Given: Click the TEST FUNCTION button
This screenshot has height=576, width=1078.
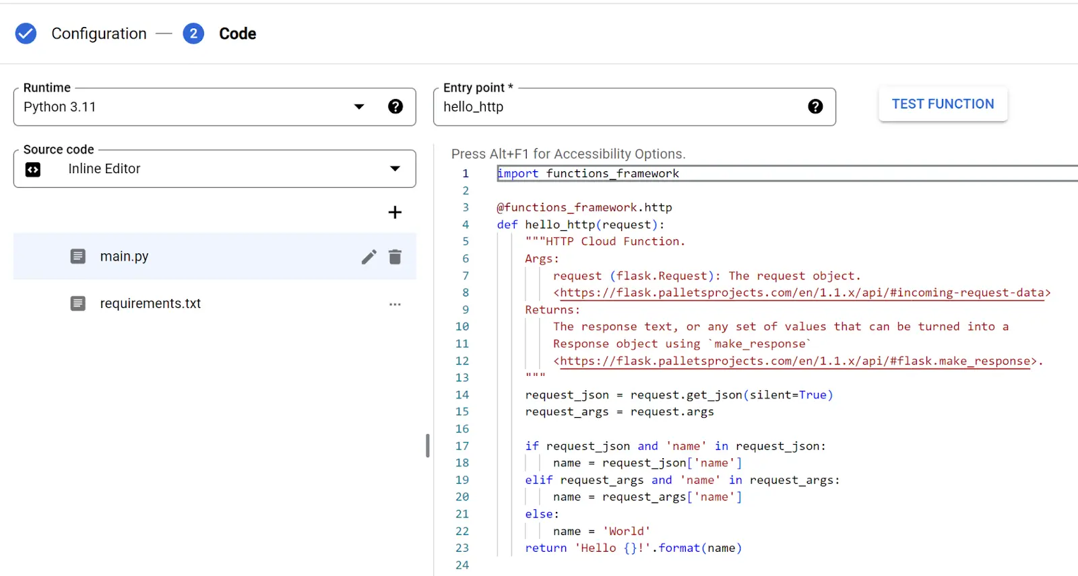Looking at the screenshot, I should coord(943,104).
